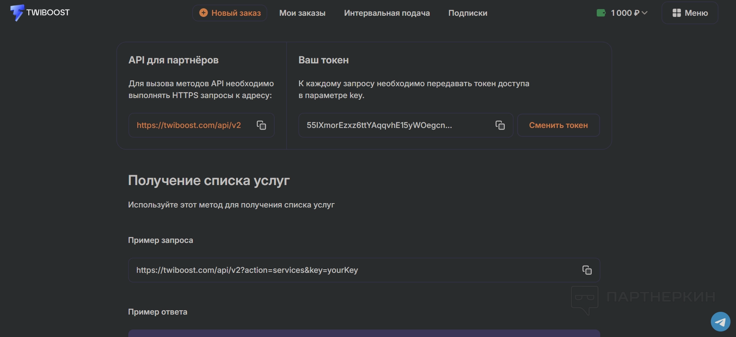Follow the https://twiboost.com/api/v2 link
Screen dimensions: 736x337
189,125
